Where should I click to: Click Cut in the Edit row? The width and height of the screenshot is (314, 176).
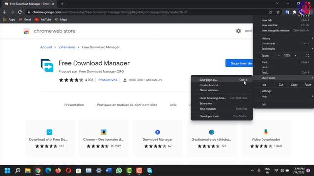point(281,85)
